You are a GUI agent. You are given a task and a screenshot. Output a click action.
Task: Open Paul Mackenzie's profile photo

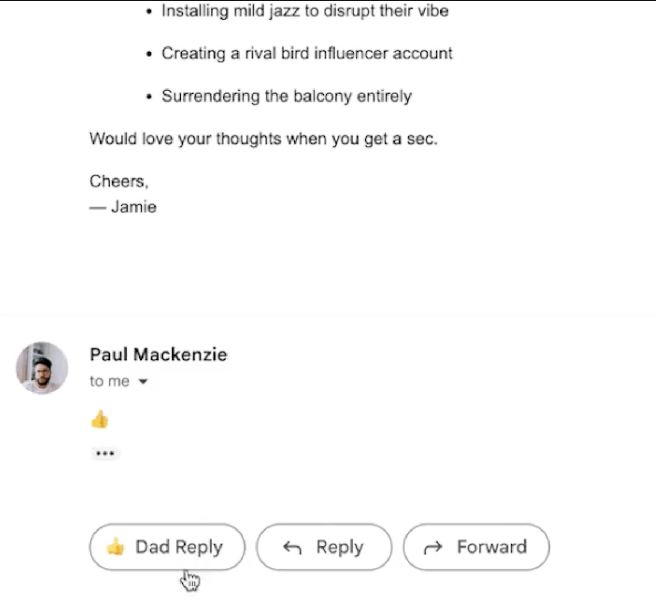tap(42, 368)
